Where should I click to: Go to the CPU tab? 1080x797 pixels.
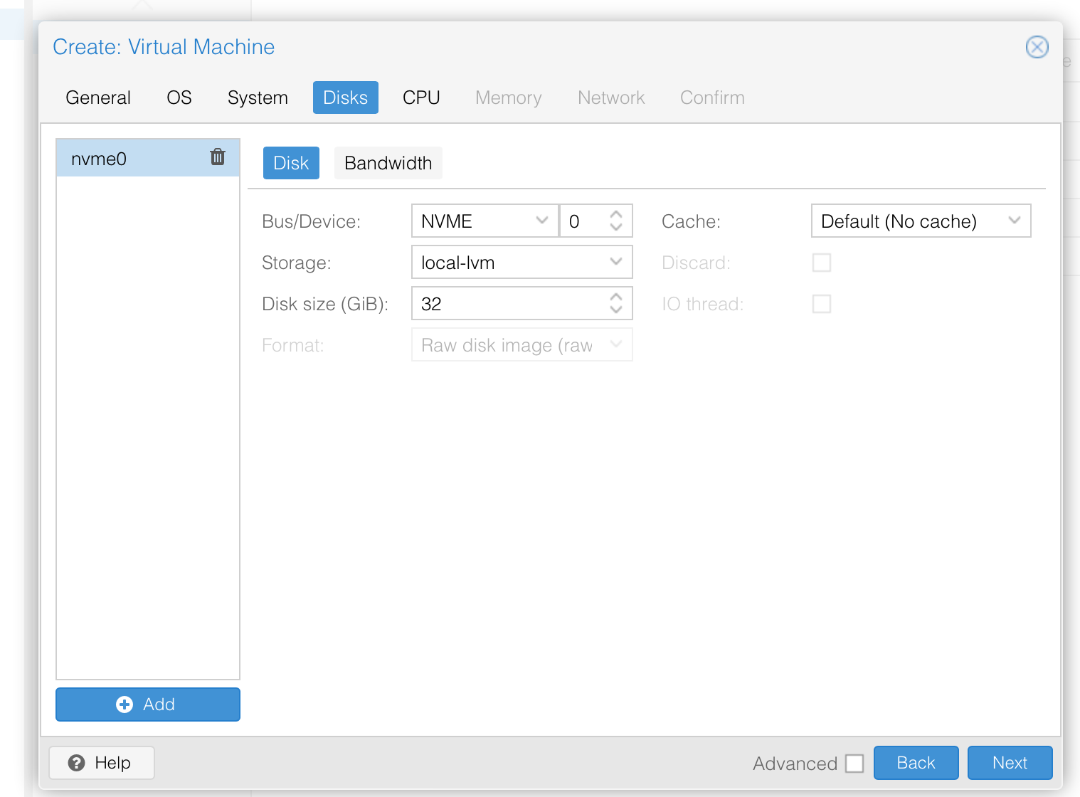(421, 97)
